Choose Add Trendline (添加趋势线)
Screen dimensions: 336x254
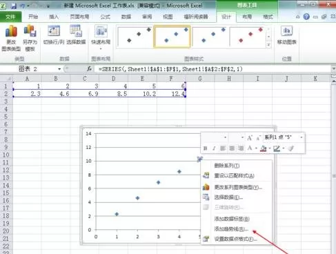[x=237, y=229]
